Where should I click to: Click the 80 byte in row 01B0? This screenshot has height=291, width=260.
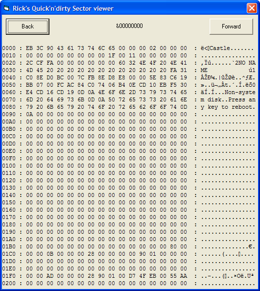(173, 246)
